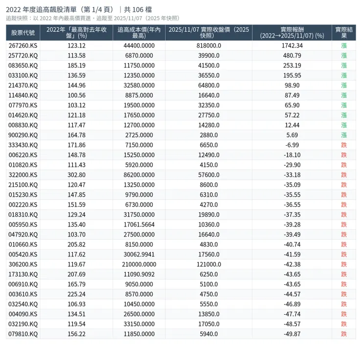Select stock code 014620.KQ
362x345 pixels.
pos(23,115)
